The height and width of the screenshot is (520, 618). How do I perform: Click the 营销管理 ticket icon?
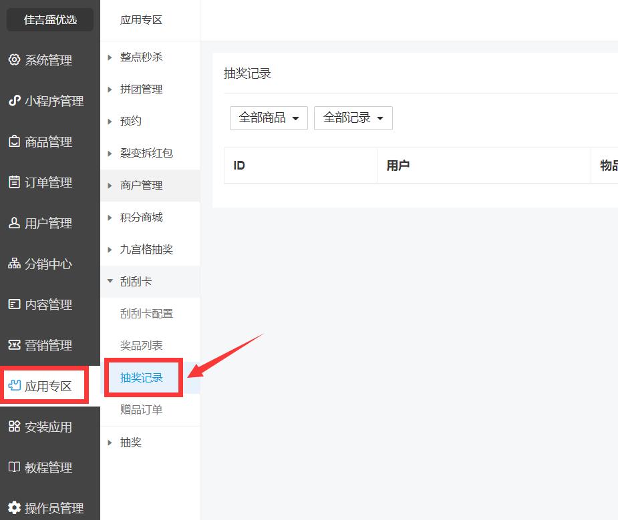14,345
